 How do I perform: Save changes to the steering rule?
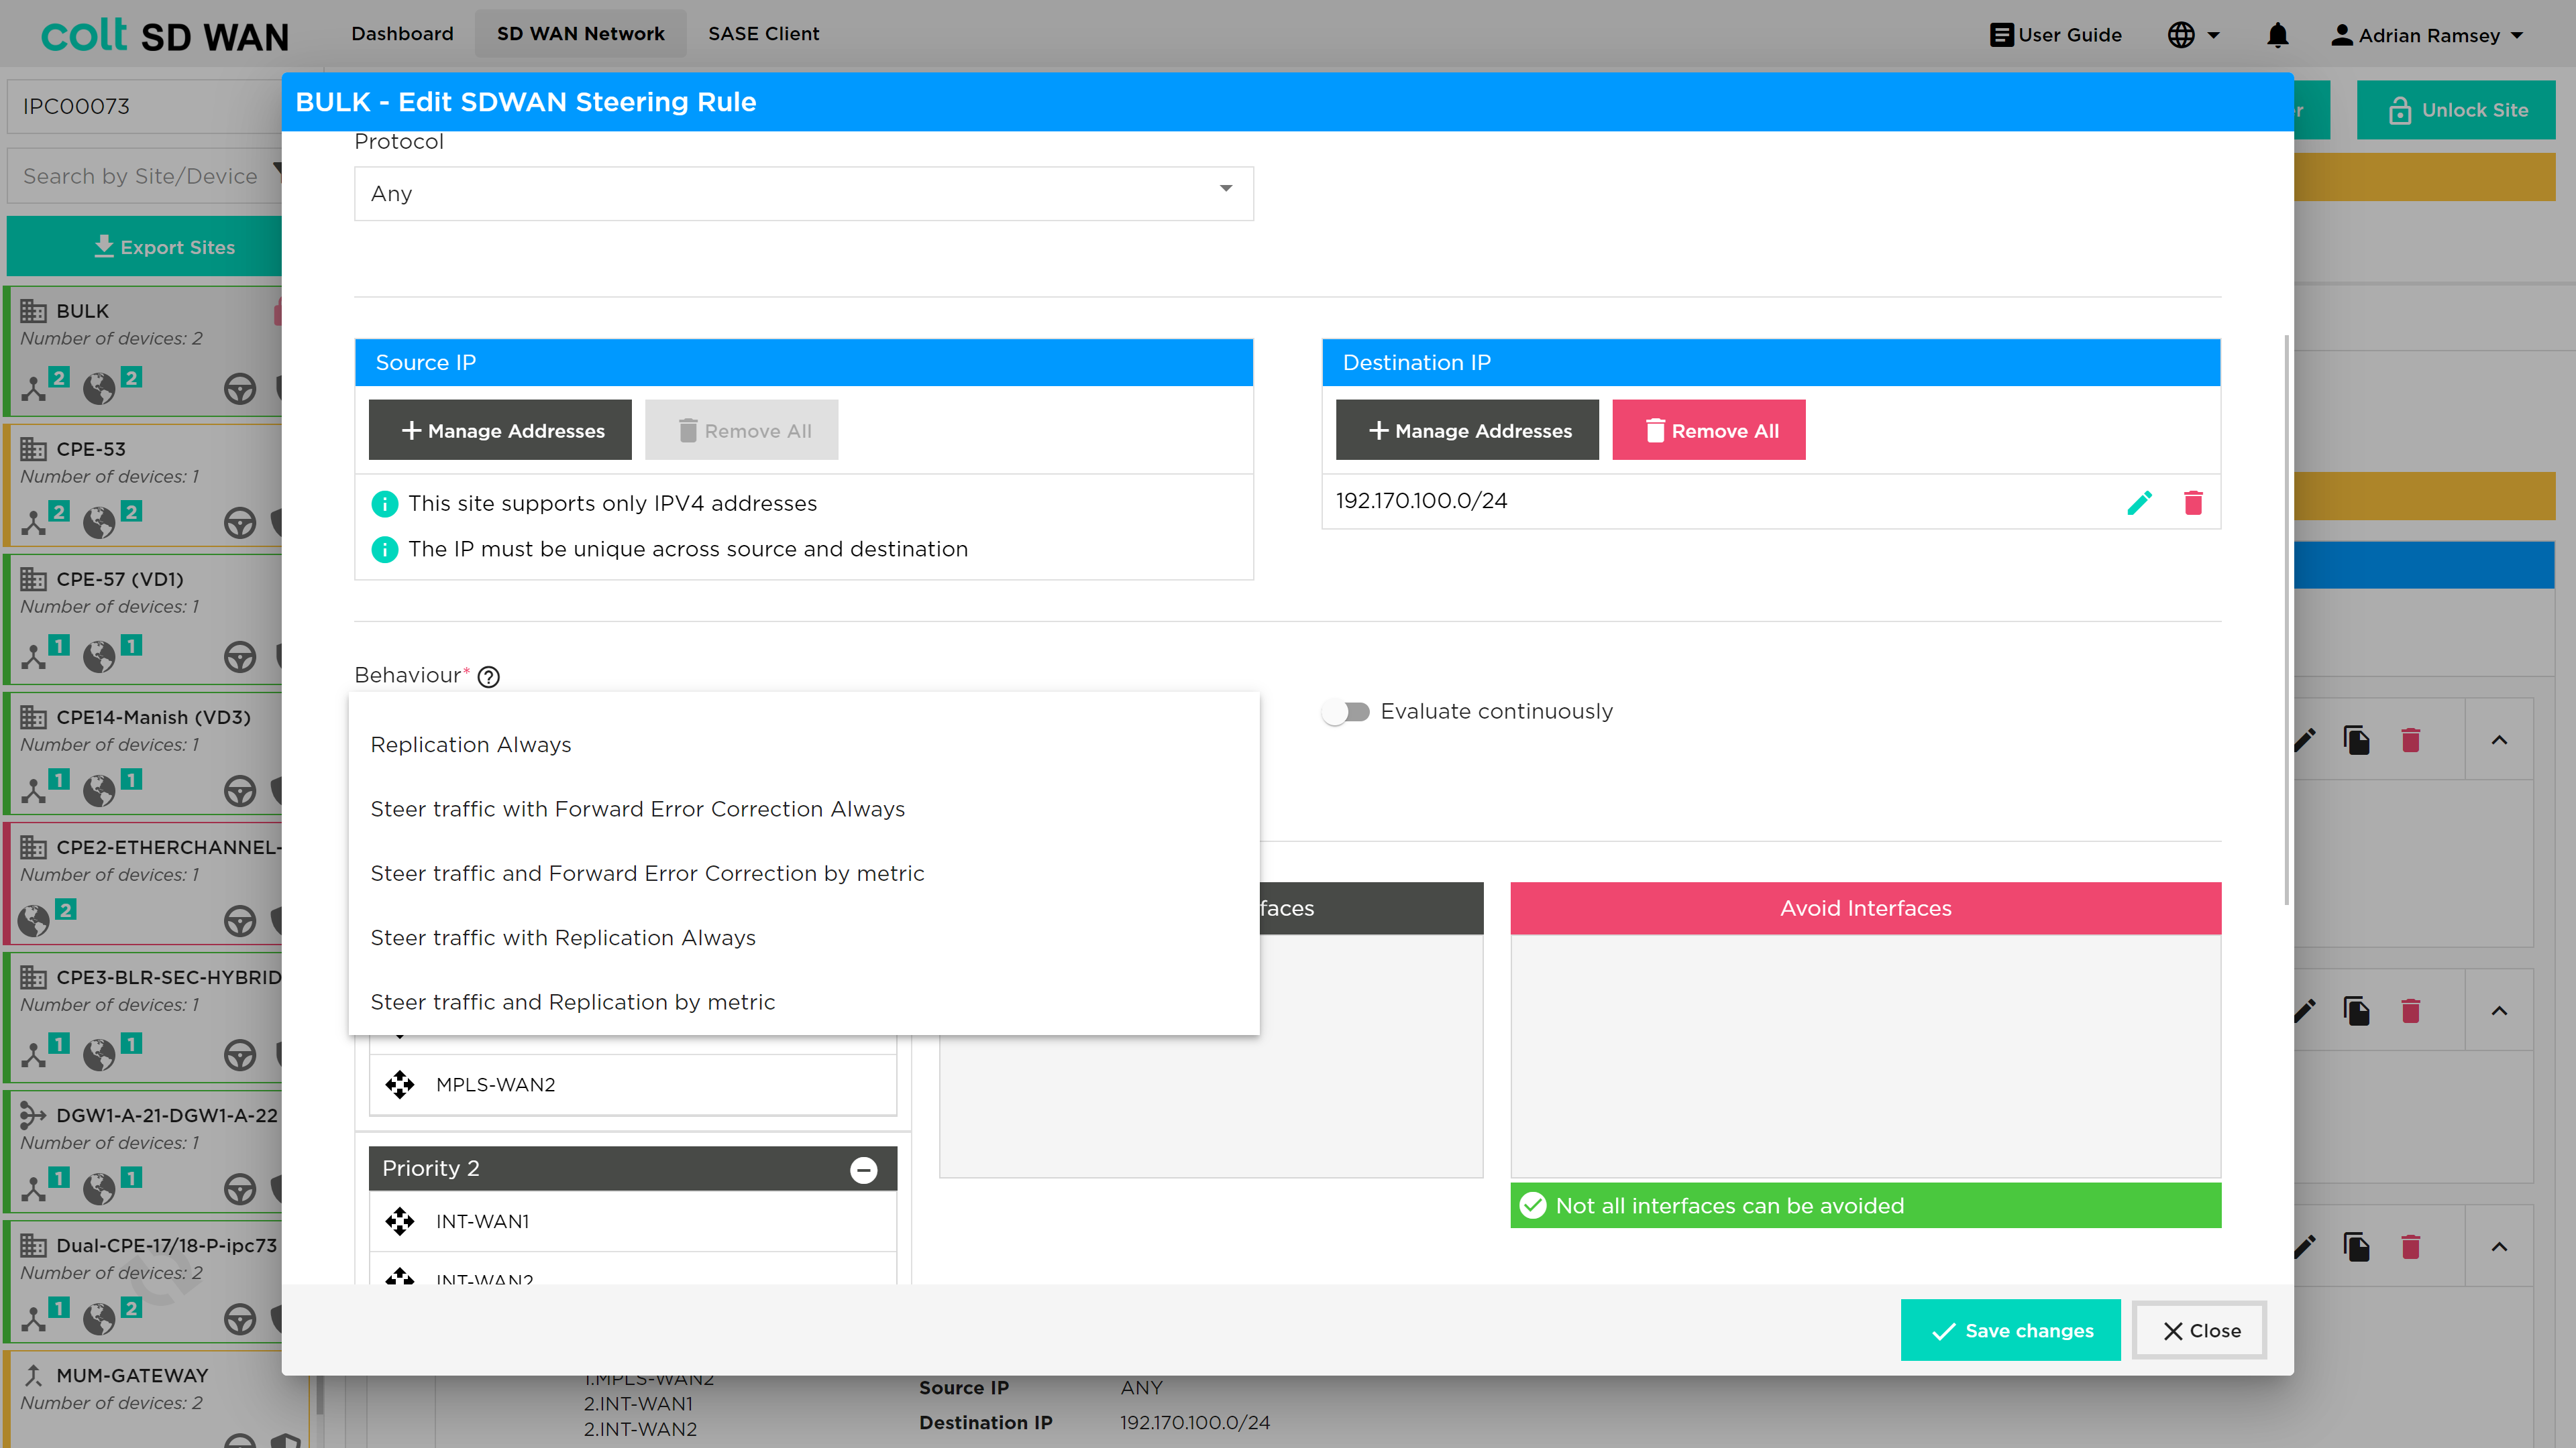tap(2010, 1331)
